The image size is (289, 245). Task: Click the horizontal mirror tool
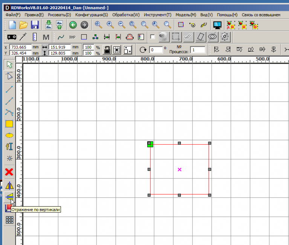pos(9,185)
